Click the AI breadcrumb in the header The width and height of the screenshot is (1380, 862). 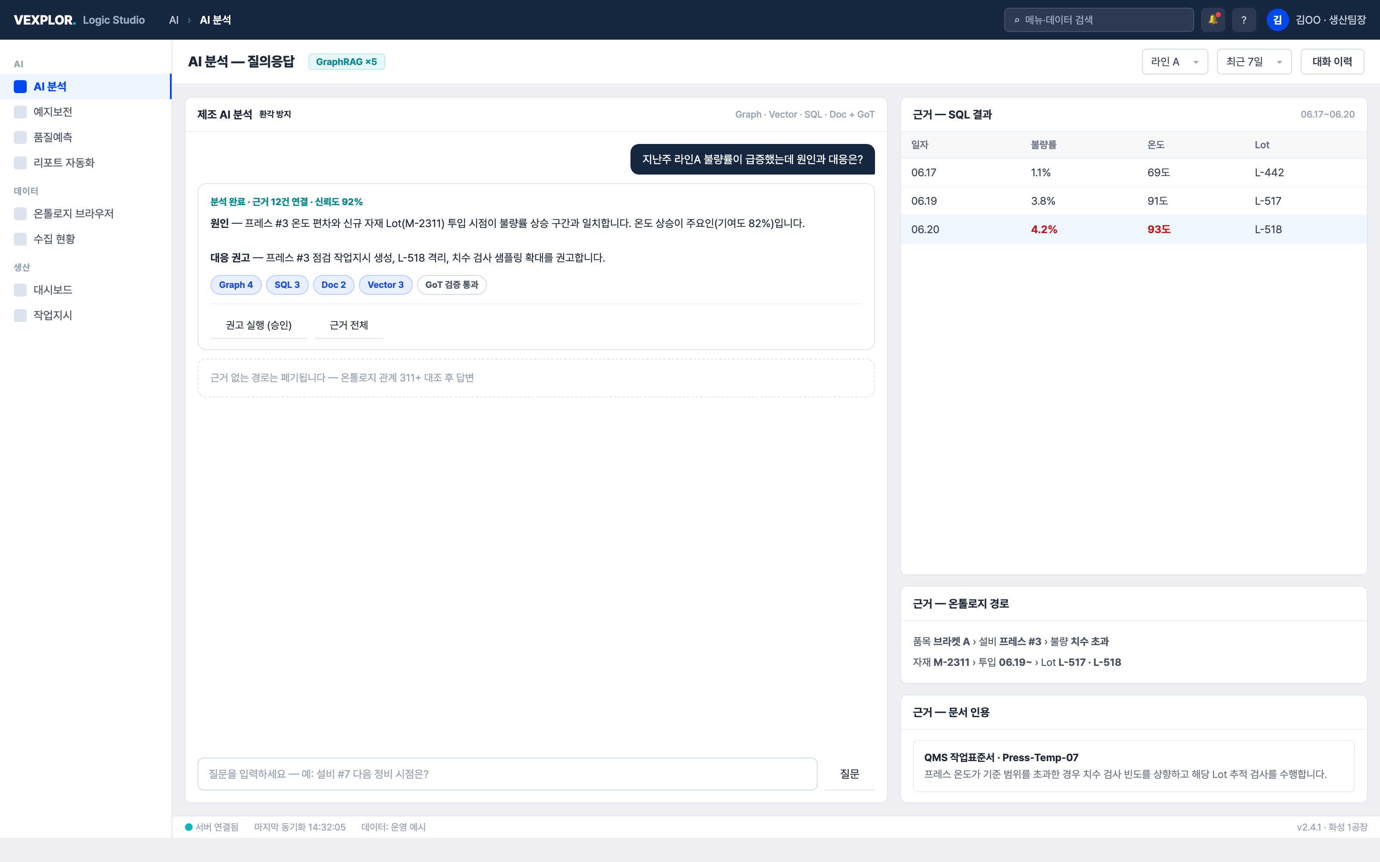(x=174, y=20)
